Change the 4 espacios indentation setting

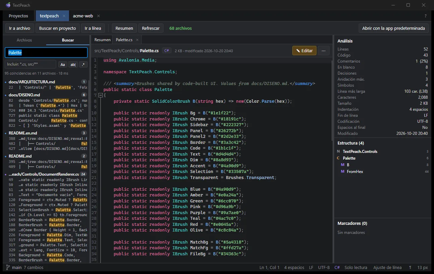[294, 268]
